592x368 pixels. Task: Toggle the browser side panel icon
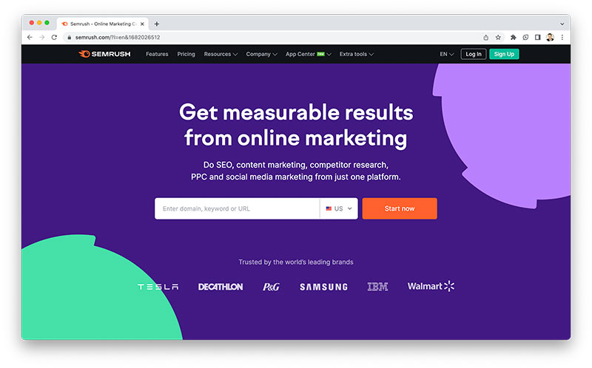coord(538,38)
